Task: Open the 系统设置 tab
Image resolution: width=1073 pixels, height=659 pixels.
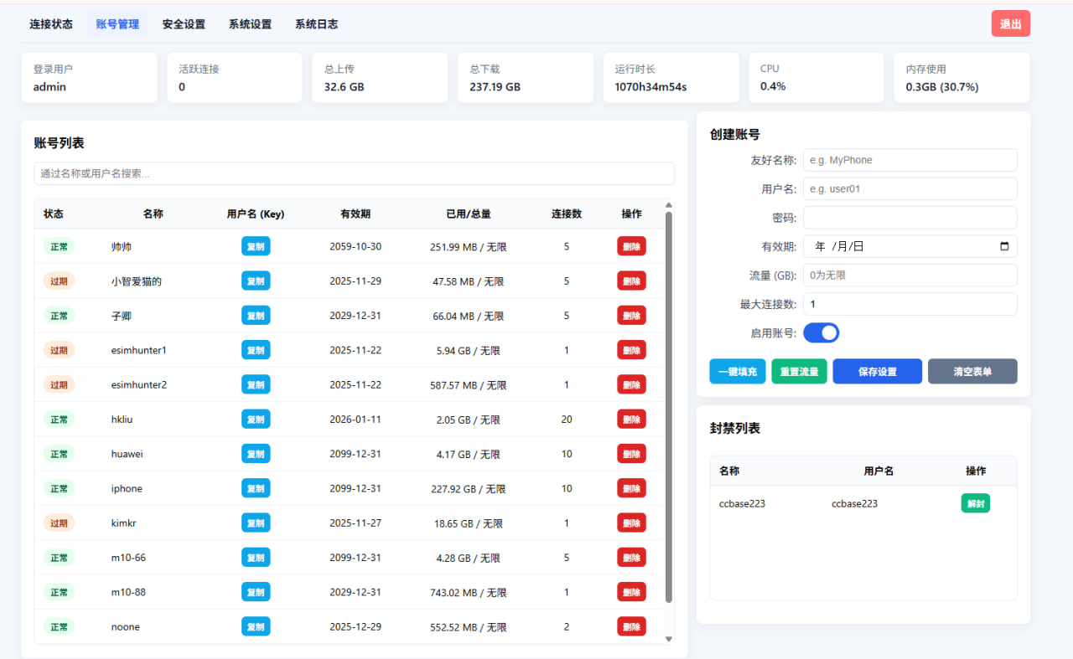Action: point(250,24)
